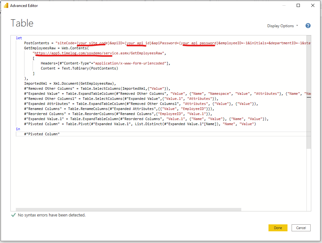Click the "No syntax errors" status message
The height and width of the screenshot is (243, 322).
tap(52, 215)
